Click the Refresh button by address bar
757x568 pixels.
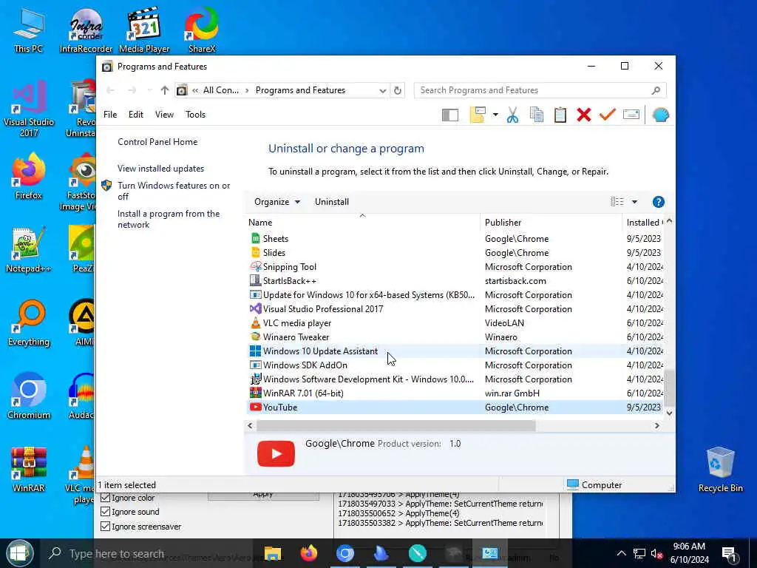[397, 90]
